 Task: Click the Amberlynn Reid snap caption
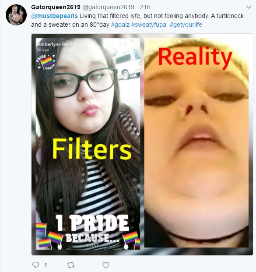tap(54, 44)
